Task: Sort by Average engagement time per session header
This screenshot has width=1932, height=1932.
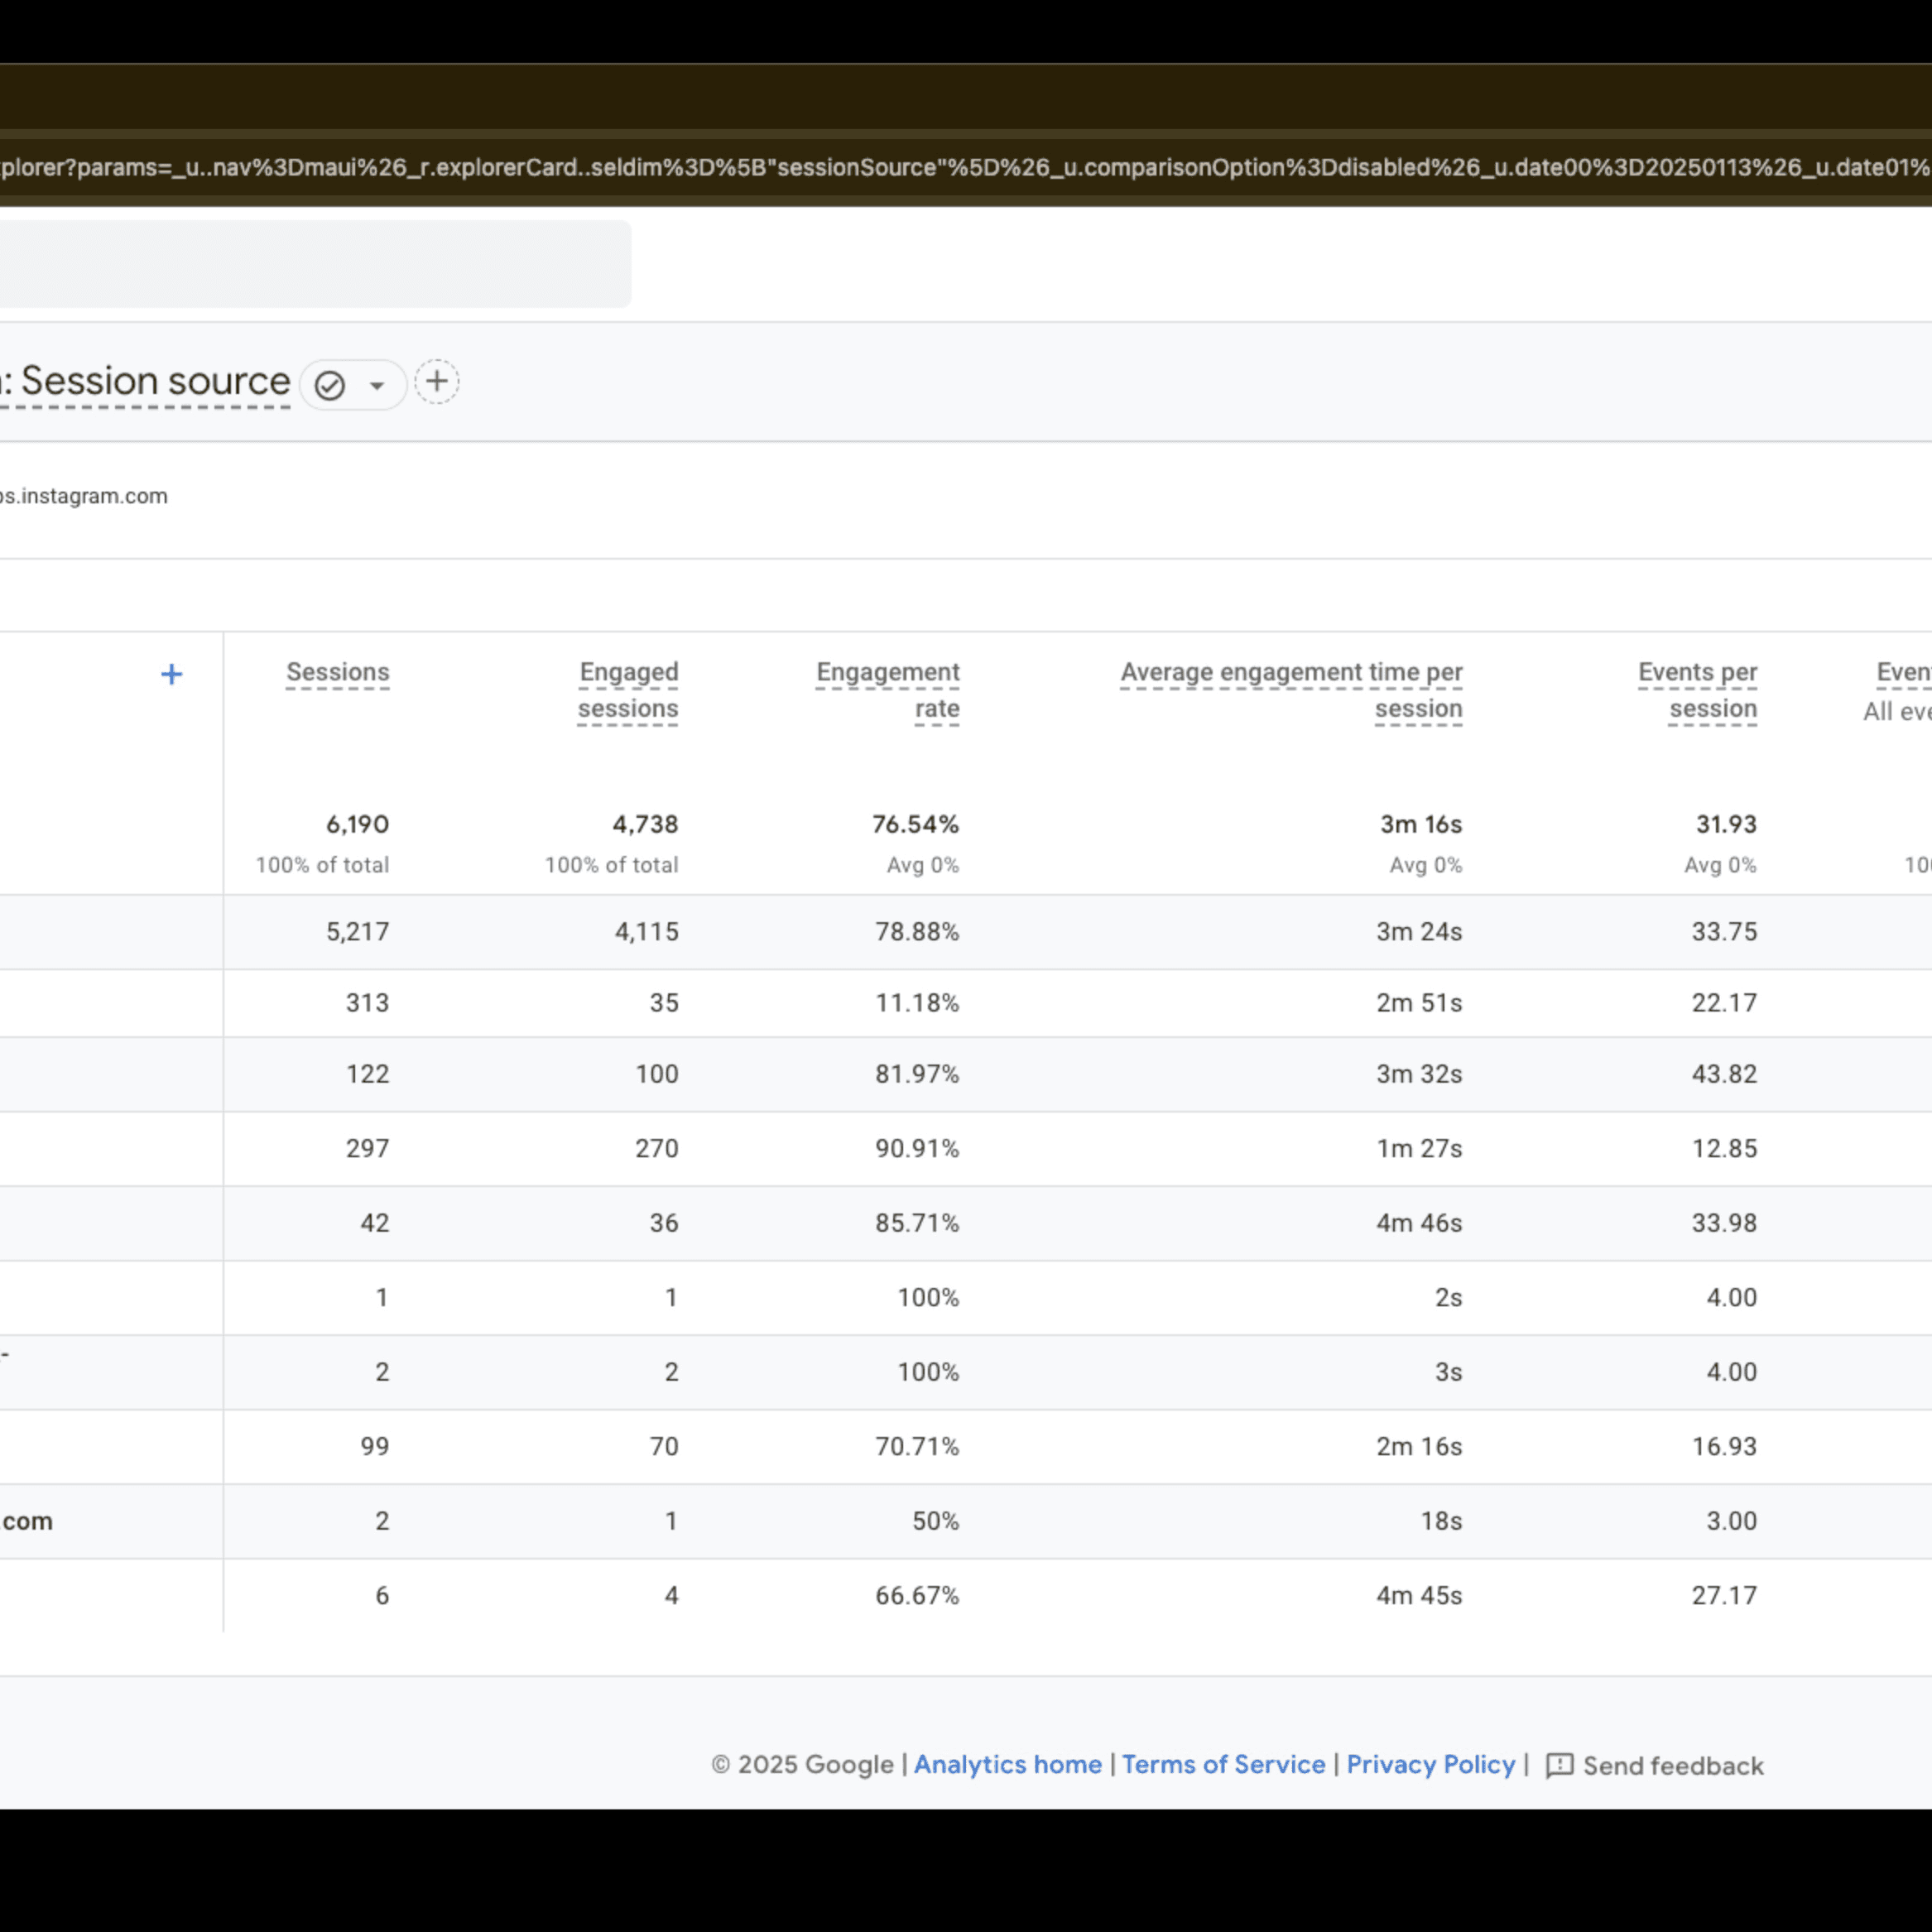Action: coord(1291,690)
